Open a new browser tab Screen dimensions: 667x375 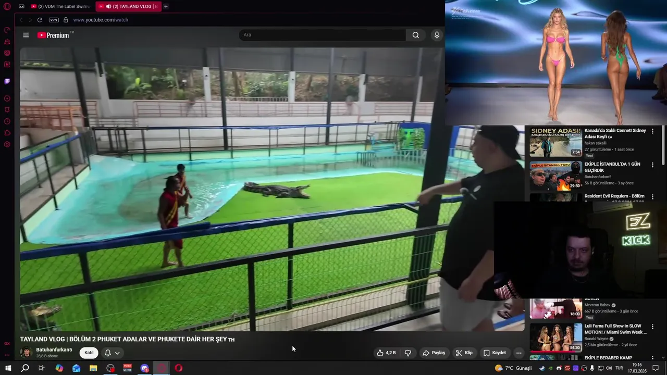click(x=166, y=6)
